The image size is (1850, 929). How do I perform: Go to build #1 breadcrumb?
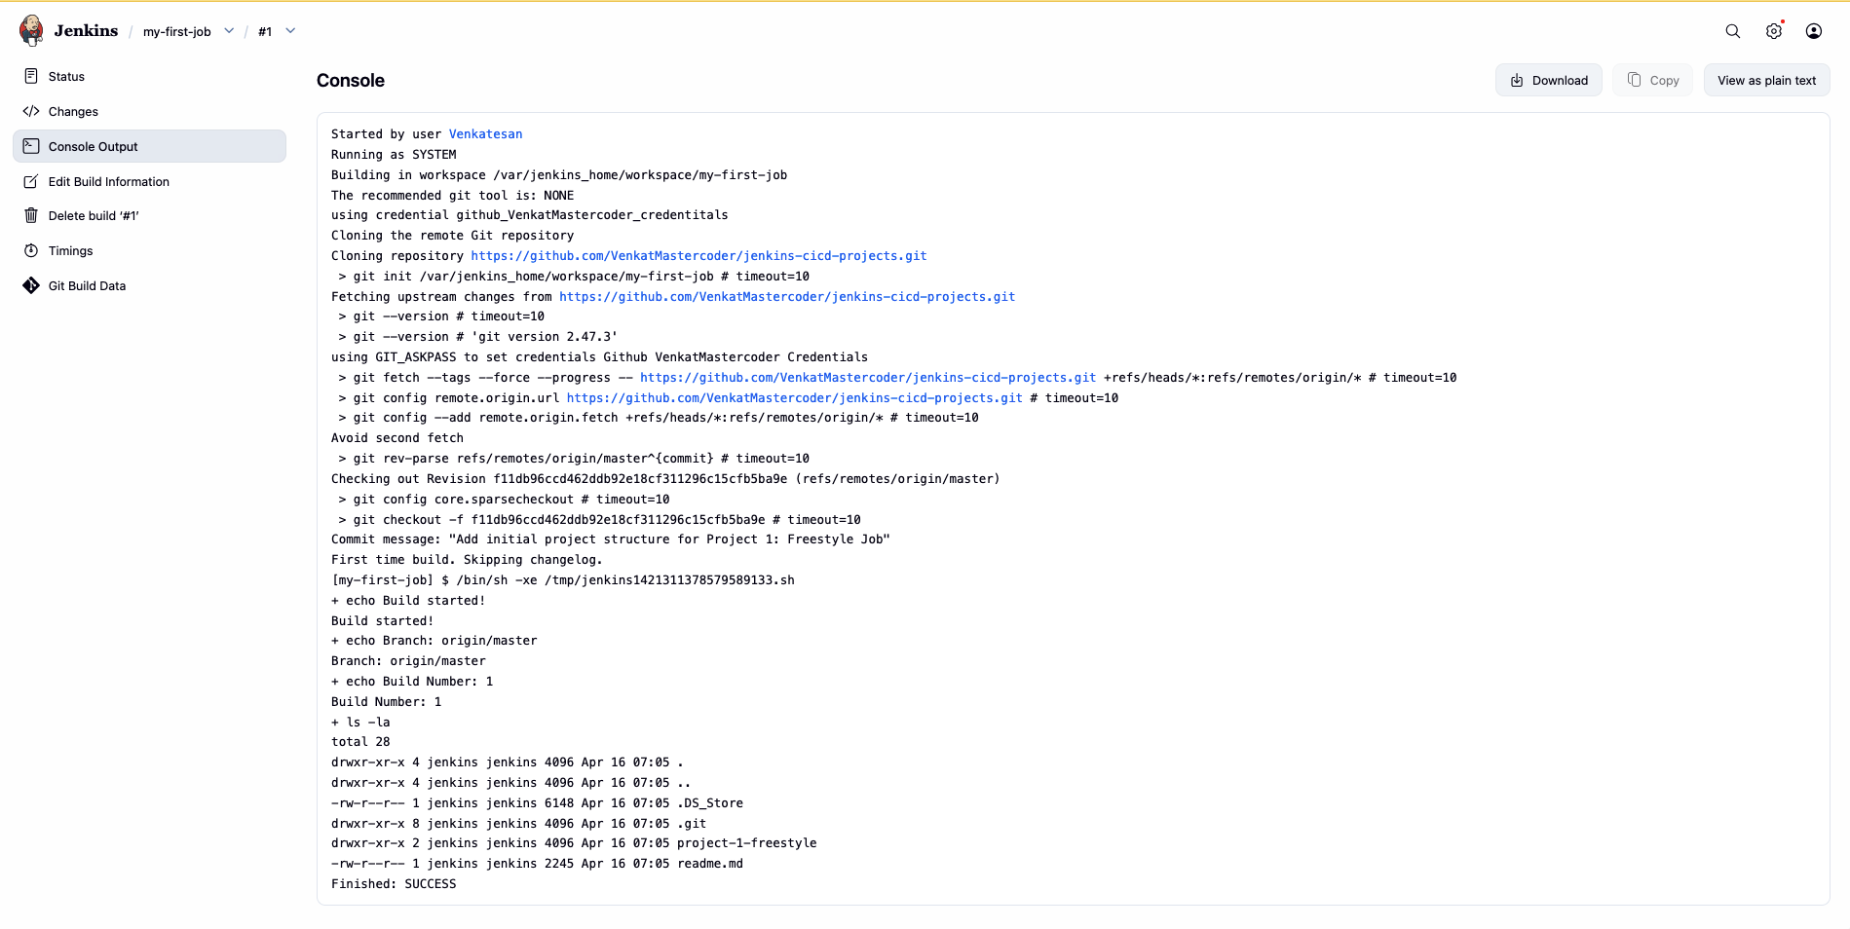click(265, 31)
